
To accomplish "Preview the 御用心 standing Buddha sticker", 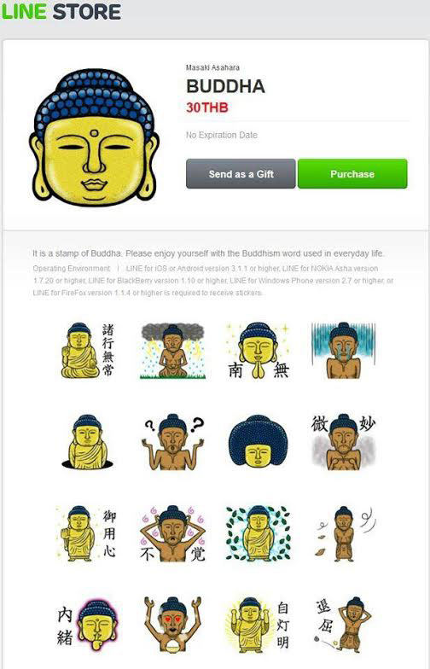I will tap(87, 533).
